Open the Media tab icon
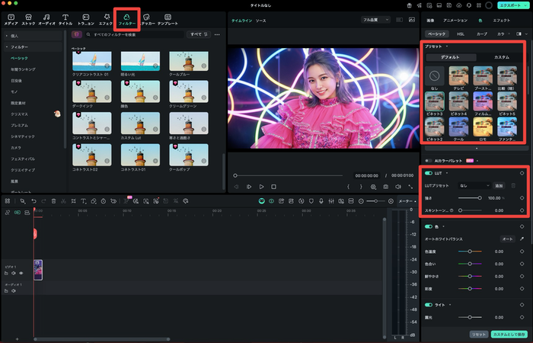Image resolution: width=533 pixels, height=343 pixels. click(11, 16)
